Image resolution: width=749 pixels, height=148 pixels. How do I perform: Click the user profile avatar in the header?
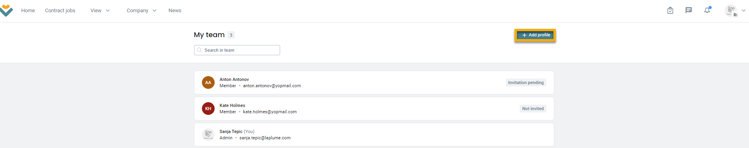(731, 10)
